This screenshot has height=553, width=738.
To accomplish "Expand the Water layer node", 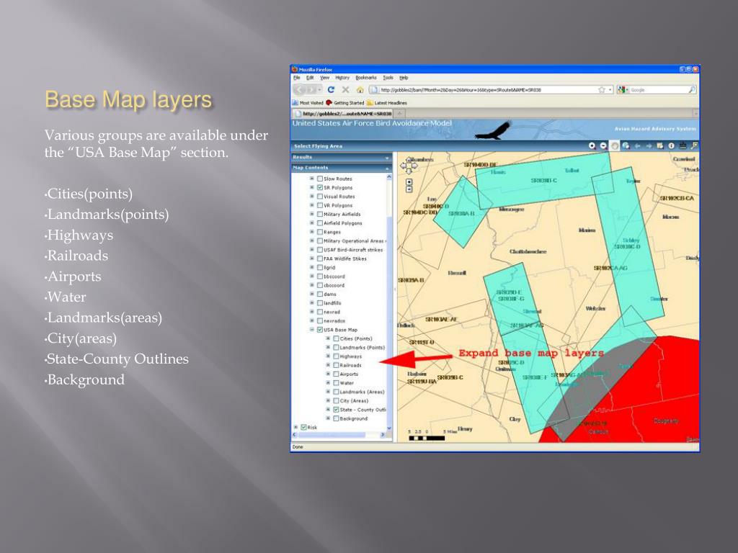I will 328,383.
